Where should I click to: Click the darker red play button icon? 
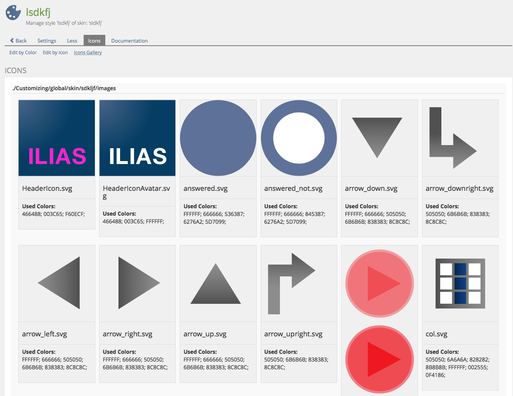pos(379,359)
